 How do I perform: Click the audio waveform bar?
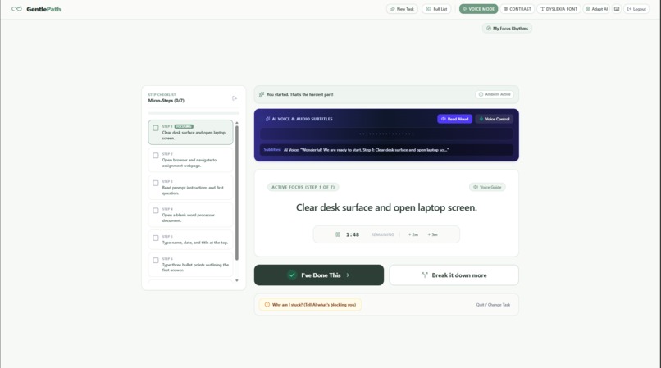tap(386, 134)
